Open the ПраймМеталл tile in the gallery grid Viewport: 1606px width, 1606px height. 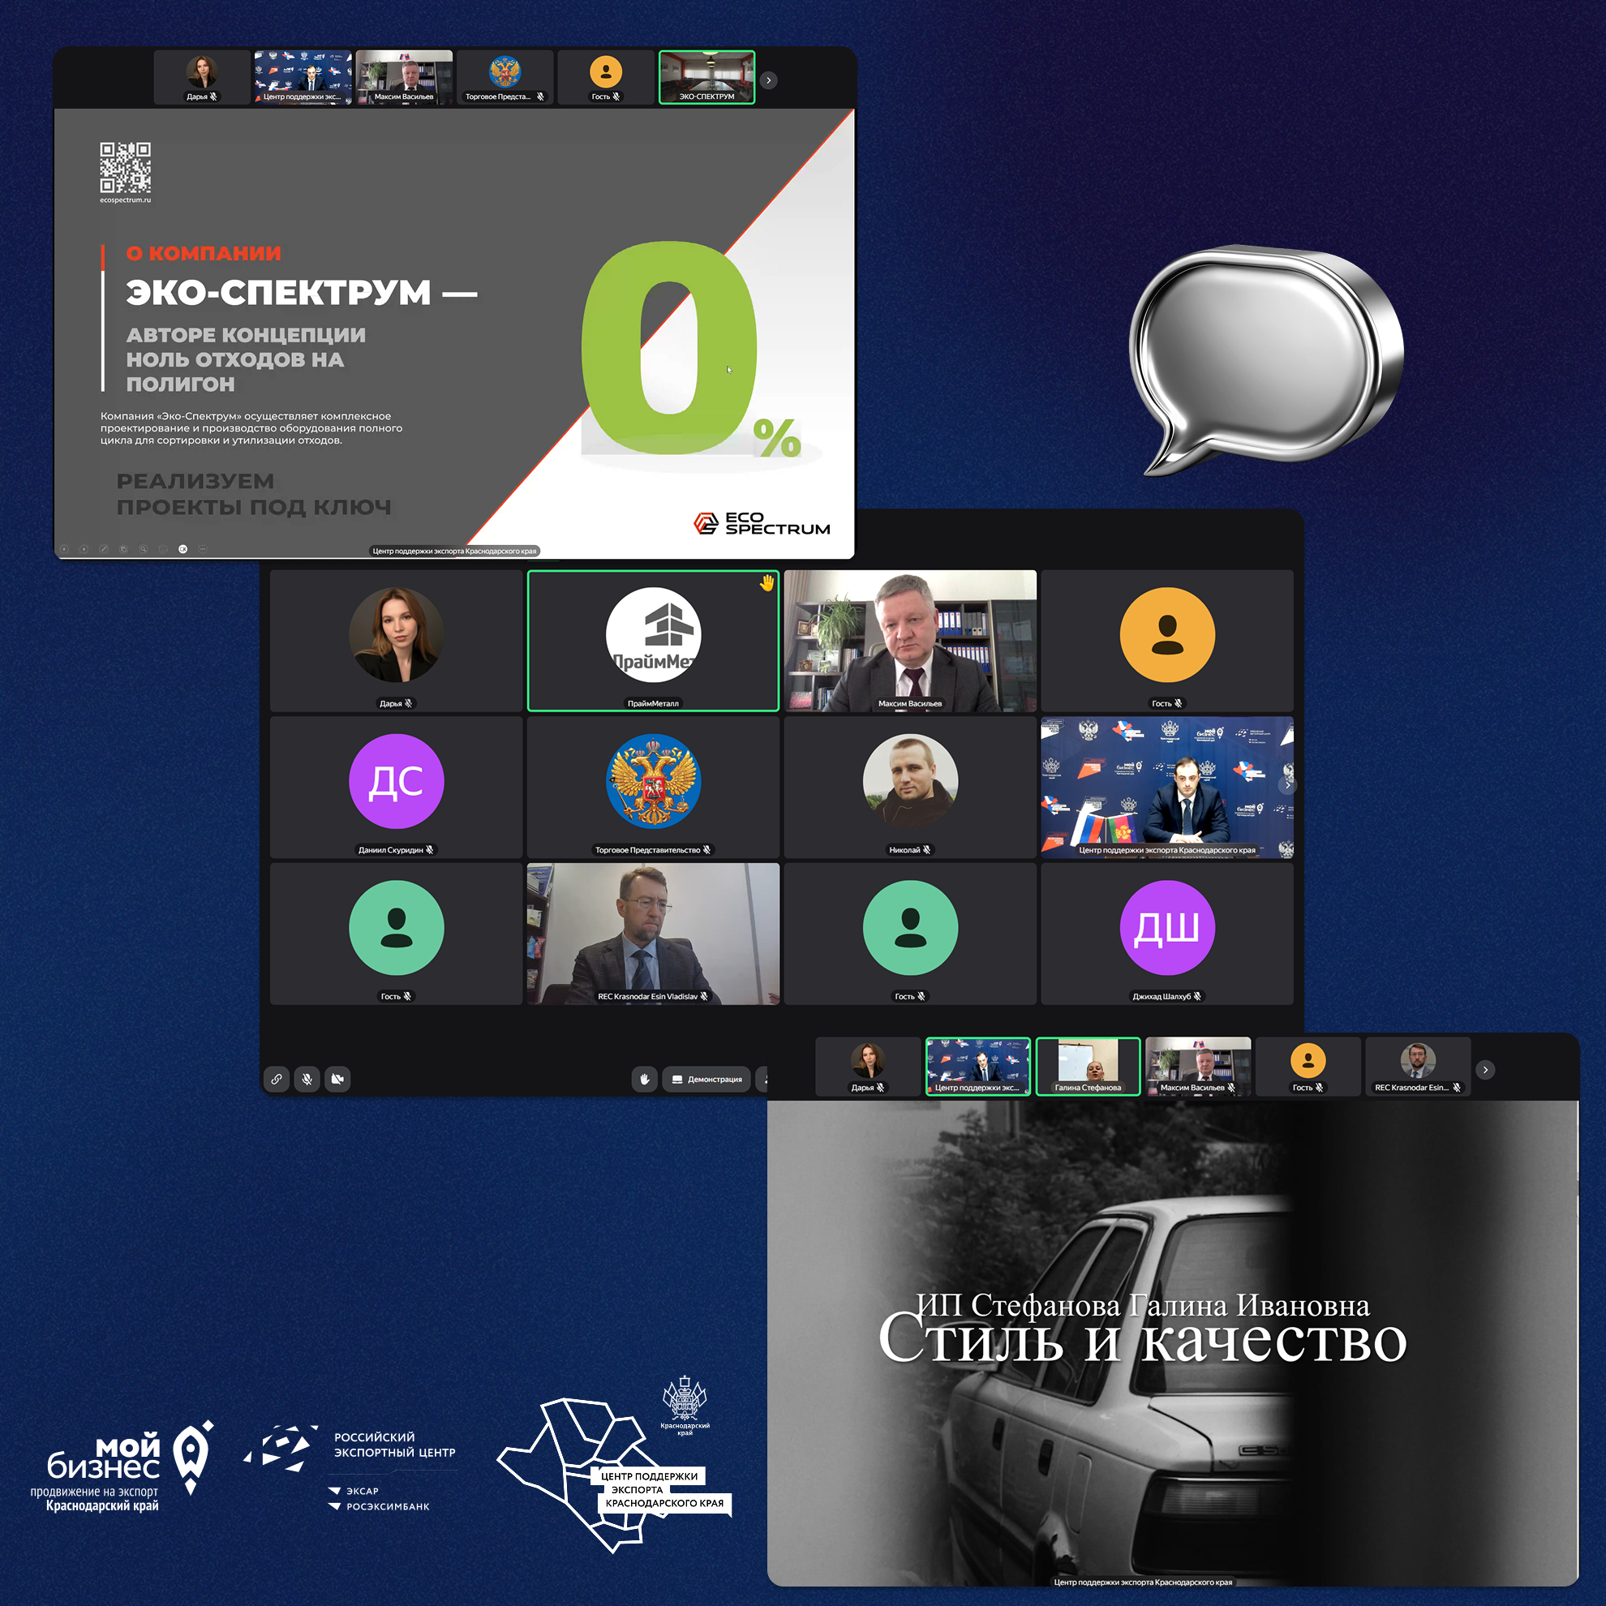click(x=654, y=641)
